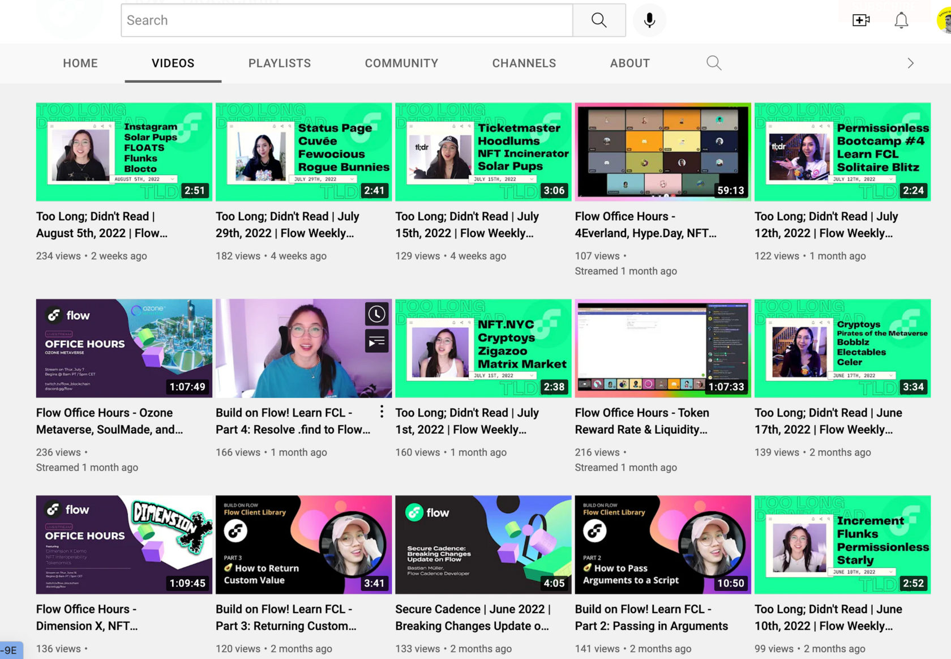Viewport: 951px width, 659px height.
Task: Open title Too Long; Didn't Read August 5th
Action: [102, 225]
